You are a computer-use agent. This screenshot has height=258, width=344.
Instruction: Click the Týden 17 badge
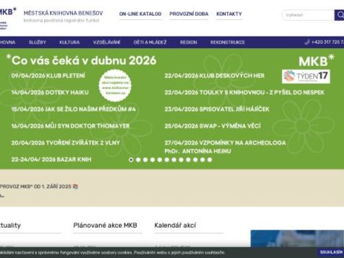306,76
